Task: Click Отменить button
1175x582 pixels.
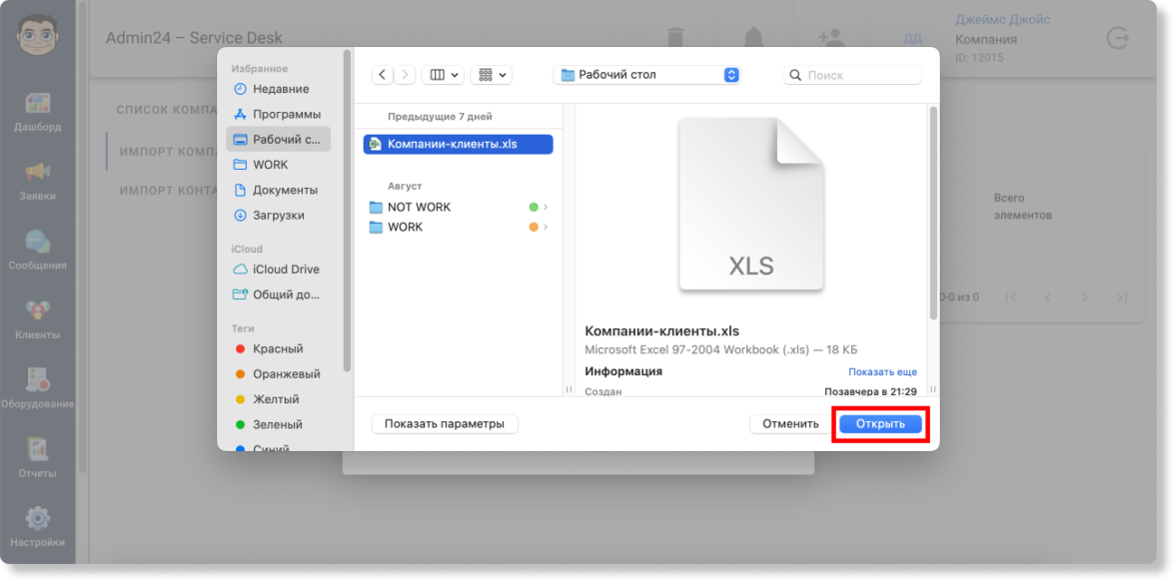Action: 790,424
